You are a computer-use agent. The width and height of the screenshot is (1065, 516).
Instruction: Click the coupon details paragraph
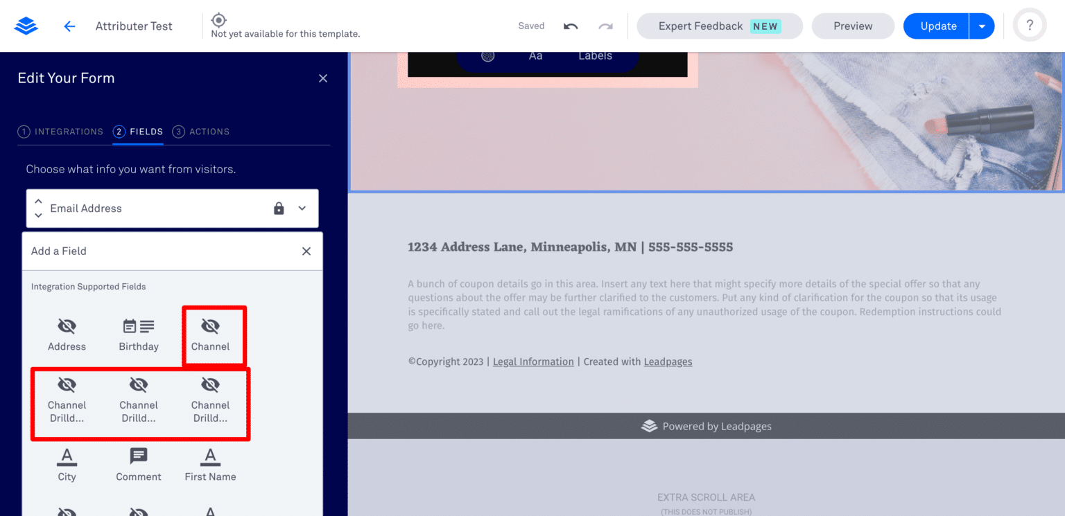704,305
